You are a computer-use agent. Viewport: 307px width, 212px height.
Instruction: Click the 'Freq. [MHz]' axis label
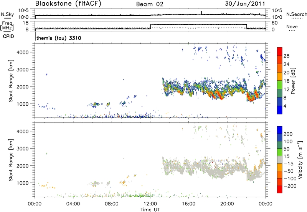pos(7,26)
